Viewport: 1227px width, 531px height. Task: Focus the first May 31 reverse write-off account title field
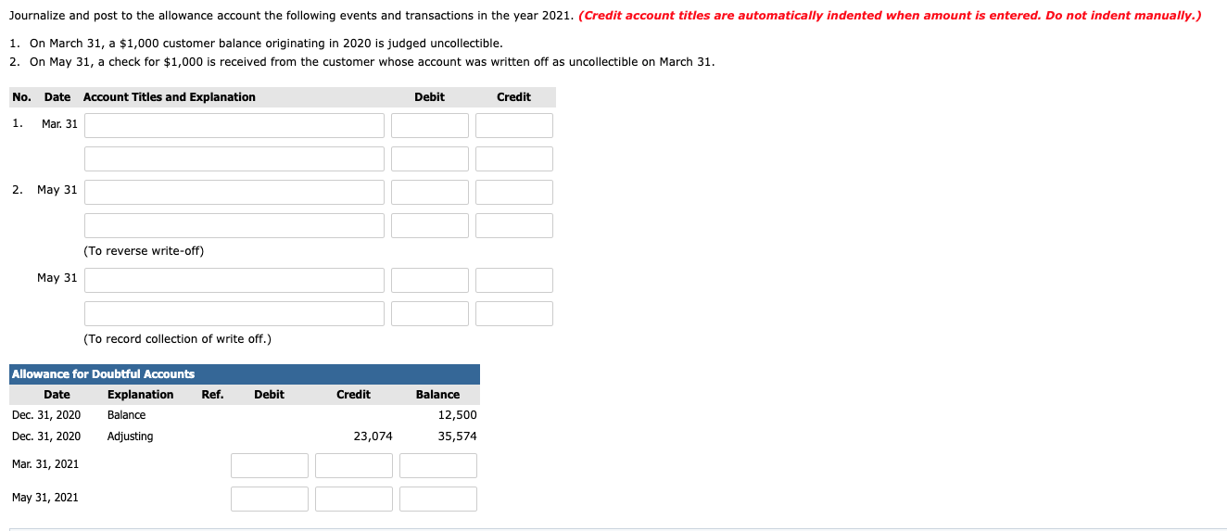(234, 192)
